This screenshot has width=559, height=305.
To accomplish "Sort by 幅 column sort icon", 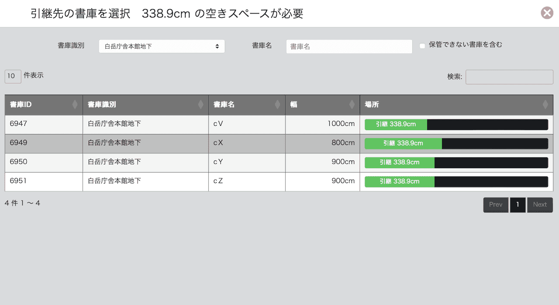I will pyautogui.click(x=352, y=105).
